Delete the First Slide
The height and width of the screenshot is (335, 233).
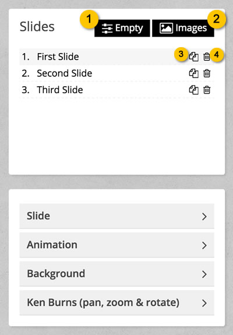(207, 57)
